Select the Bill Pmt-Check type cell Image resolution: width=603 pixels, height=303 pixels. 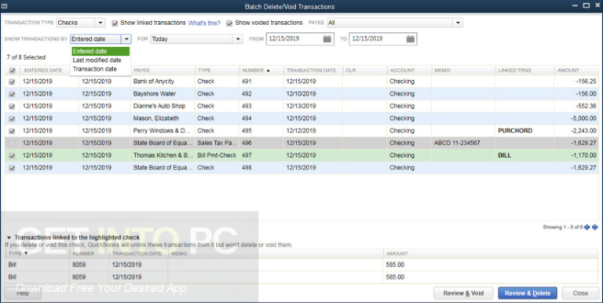coord(217,155)
